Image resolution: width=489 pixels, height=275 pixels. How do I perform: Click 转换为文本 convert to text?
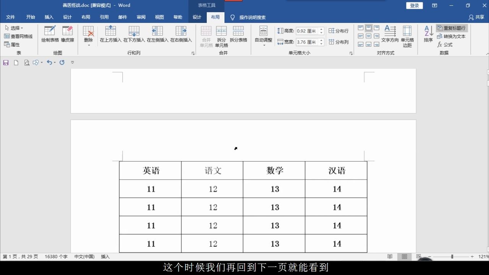pos(452,36)
